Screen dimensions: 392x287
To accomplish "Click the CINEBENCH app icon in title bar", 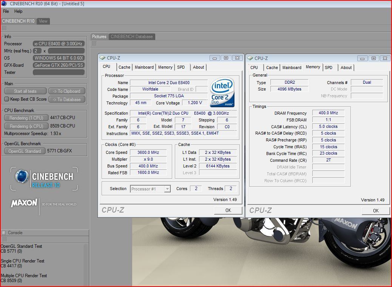I will pos(4,3).
